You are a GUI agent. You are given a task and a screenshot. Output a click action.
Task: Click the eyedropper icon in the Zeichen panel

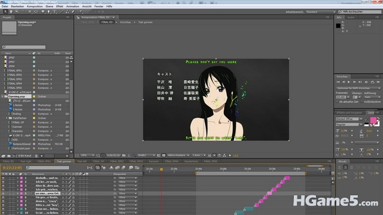click(367, 119)
